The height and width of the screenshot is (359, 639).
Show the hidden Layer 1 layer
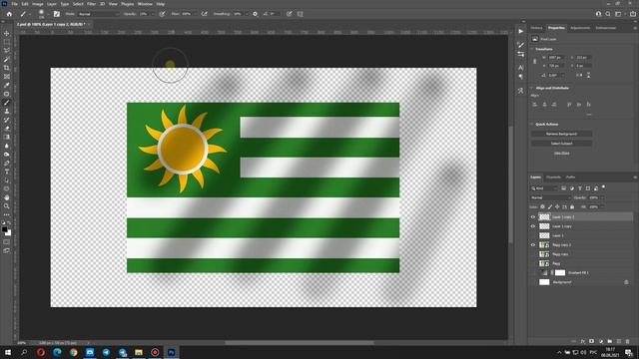pos(532,235)
